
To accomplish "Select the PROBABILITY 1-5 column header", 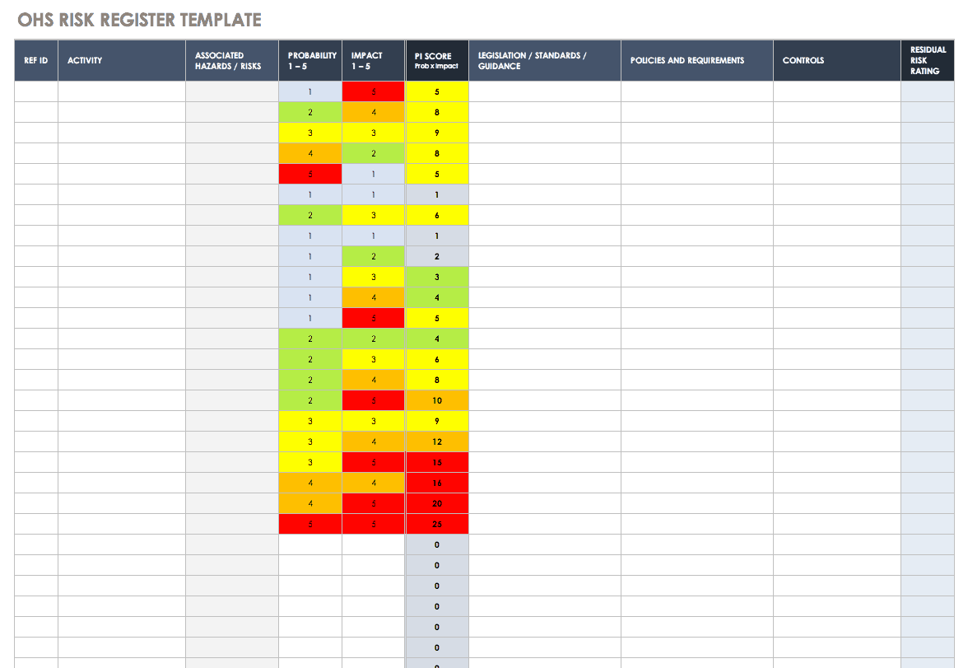I will (310, 59).
